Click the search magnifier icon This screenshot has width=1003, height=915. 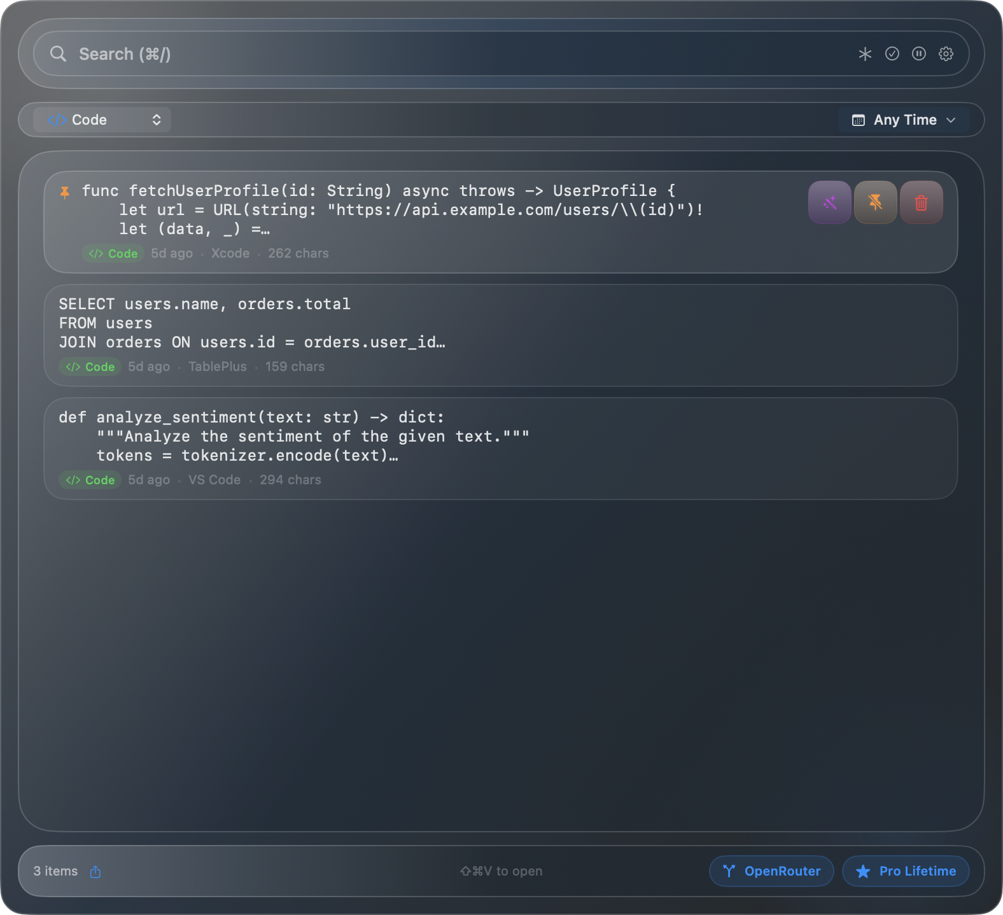click(58, 54)
